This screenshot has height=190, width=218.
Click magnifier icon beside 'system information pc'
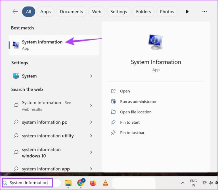coord(16,122)
